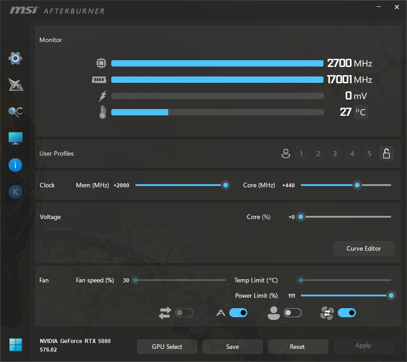This screenshot has width=407, height=362.
Task: Click the Power Limit (%) slider handle
Action: point(391,295)
